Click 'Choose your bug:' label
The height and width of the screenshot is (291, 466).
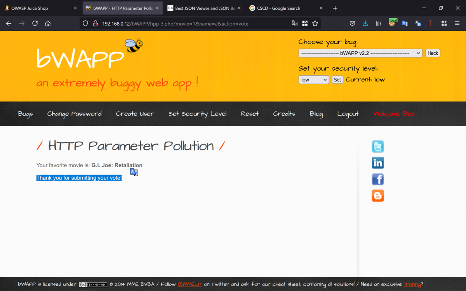(x=328, y=42)
